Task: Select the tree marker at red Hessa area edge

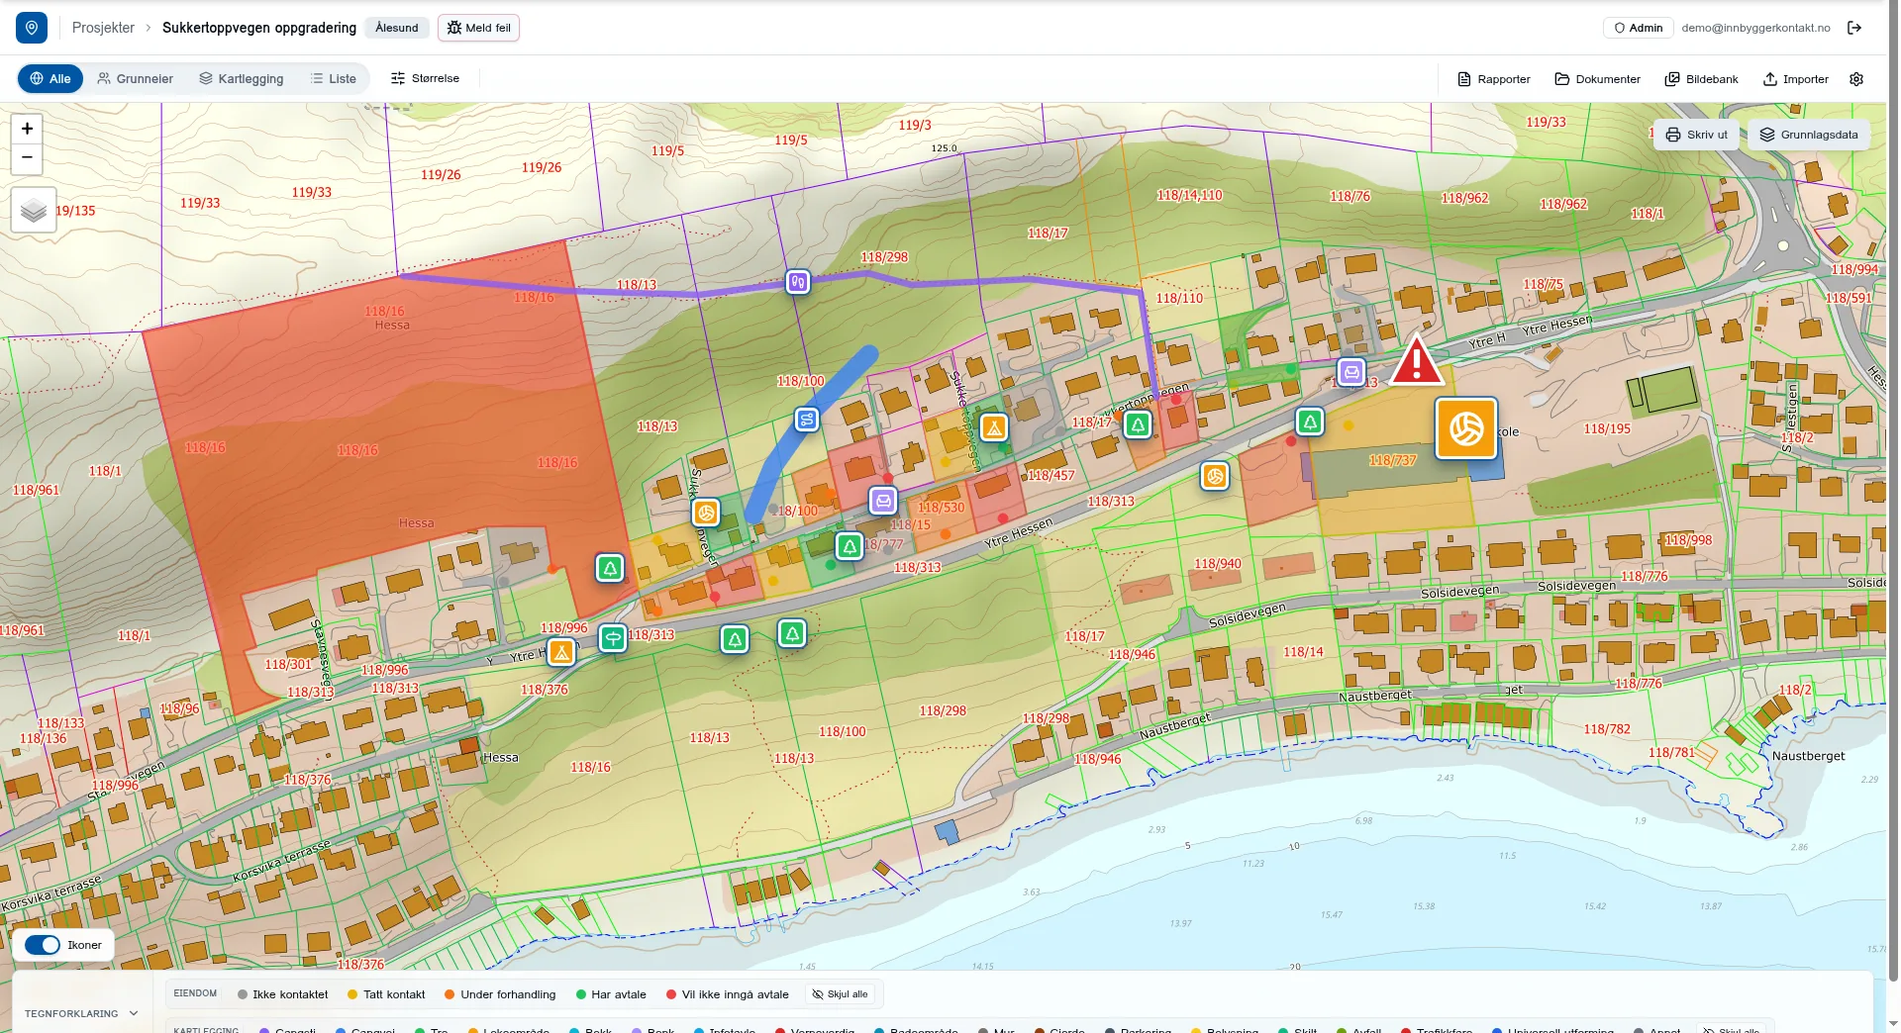Action: point(611,568)
